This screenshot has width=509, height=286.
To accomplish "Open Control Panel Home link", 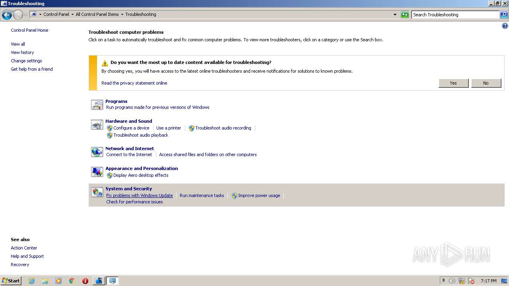I will coord(29,30).
